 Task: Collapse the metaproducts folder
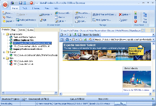click(x=4, y=34)
